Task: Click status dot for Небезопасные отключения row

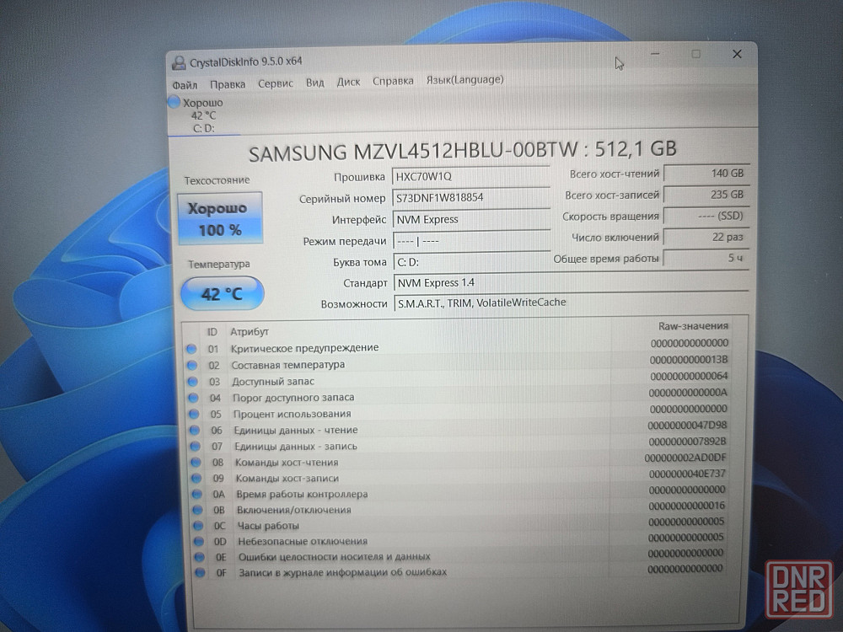Action: (198, 541)
